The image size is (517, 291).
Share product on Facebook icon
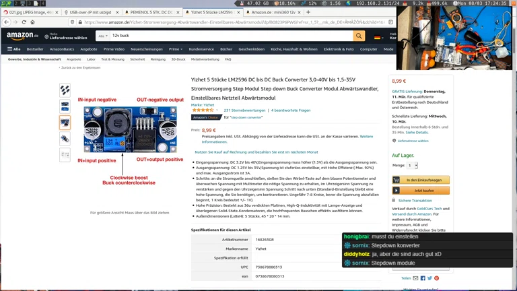tap(423, 278)
